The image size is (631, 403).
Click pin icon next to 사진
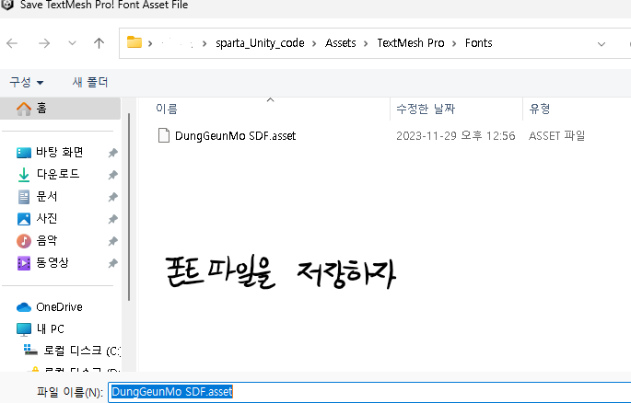(x=113, y=219)
